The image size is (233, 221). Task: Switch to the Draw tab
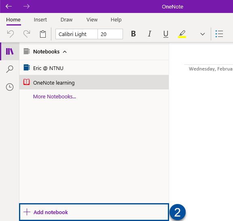[67, 20]
